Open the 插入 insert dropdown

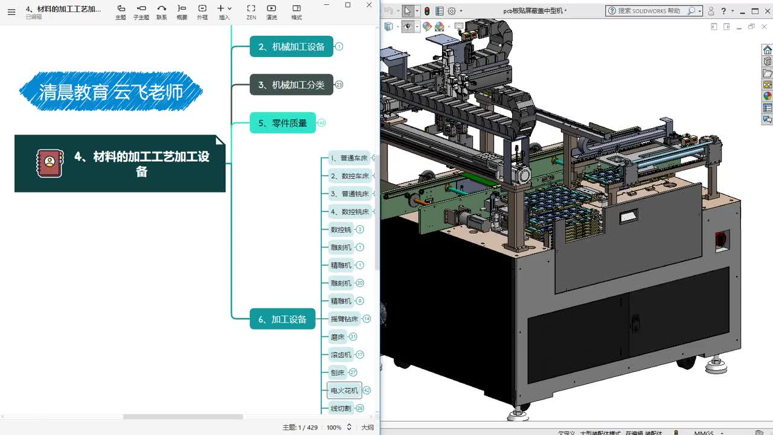click(224, 11)
